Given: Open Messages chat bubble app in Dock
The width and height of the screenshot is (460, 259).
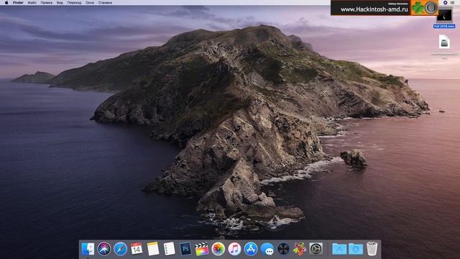Looking at the screenshot, I should pyautogui.click(x=267, y=249).
